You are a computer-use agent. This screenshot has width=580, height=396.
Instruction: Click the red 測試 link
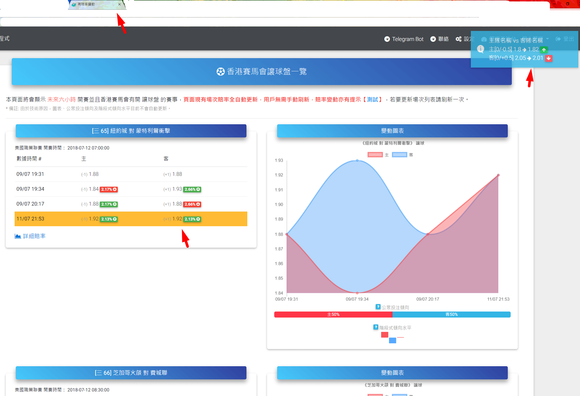coord(373,99)
